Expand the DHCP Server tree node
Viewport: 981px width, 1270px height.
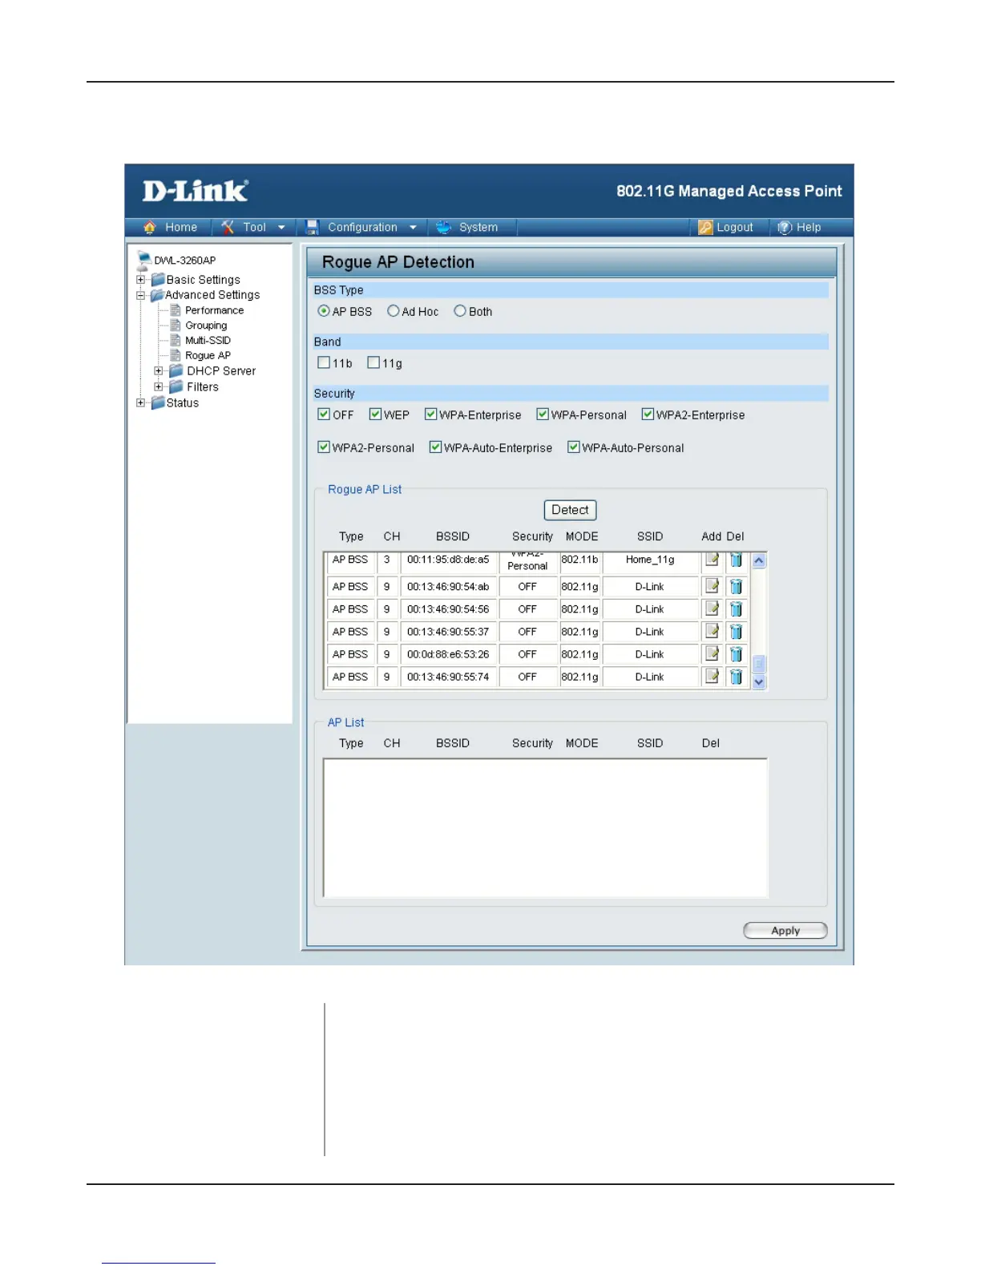click(x=159, y=371)
